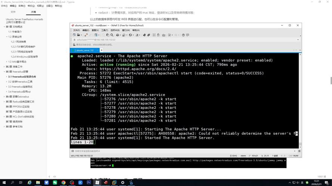The height and width of the screenshot is (186, 332).
Task: Click the Typora document vertical scrollbar thumb
Action: (x=331, y=81)
